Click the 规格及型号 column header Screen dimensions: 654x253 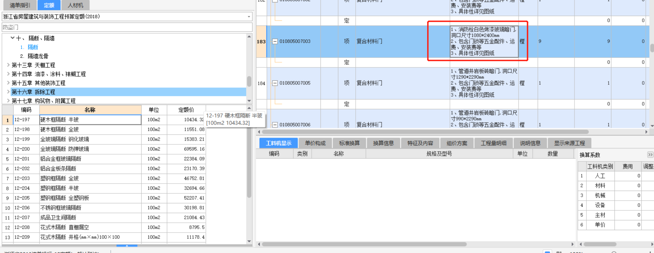439,154
